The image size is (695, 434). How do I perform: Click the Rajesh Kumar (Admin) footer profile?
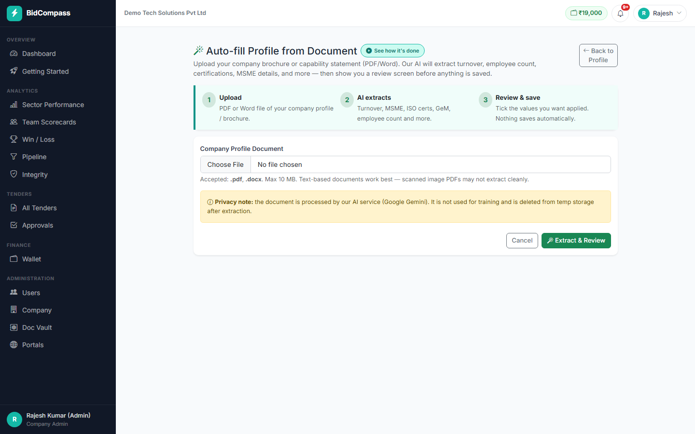click(58, 420)
